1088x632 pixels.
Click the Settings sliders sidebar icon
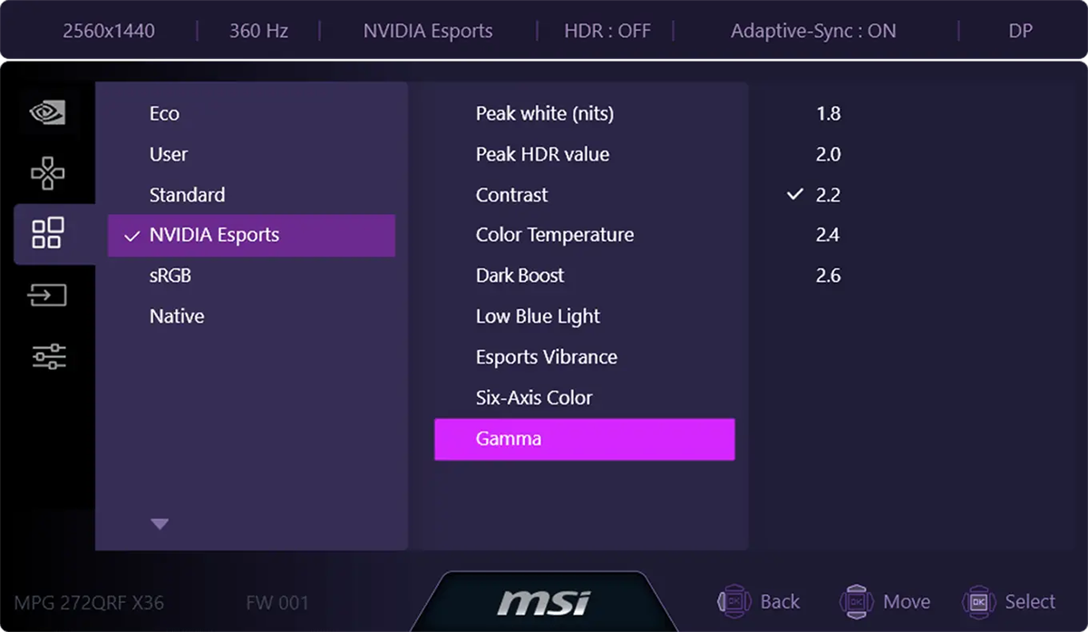[x=48, y=355]
